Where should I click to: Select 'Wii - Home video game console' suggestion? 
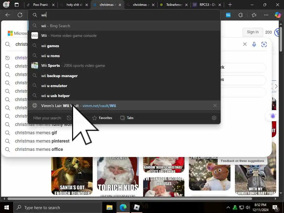[x=124, y=35]
